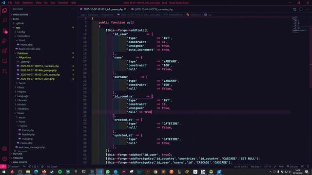This screenshot has height=175, width=312.
Task: Click the Windows Start button
Action: (4, 172)
